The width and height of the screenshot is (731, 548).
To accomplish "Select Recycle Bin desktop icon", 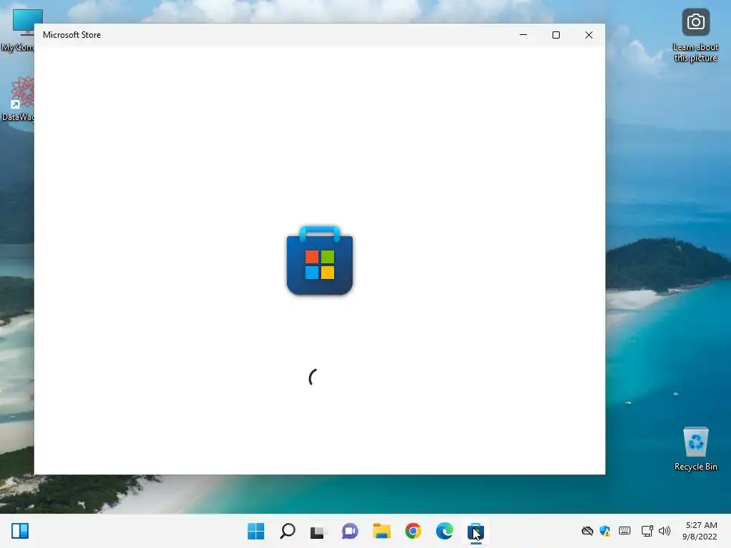I will tap(695, 449).
